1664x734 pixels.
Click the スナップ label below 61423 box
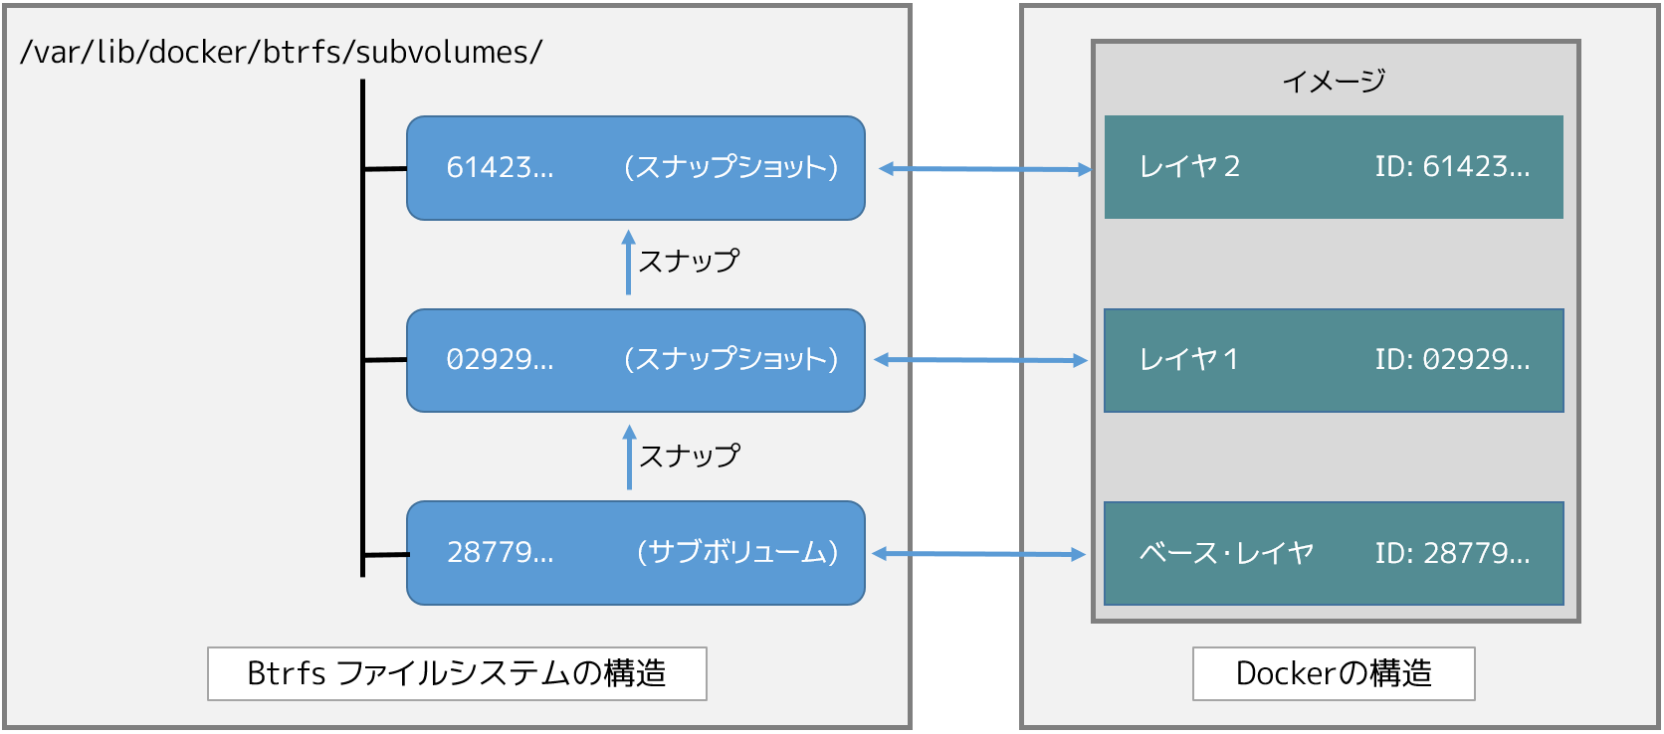[x=689, y=261]
